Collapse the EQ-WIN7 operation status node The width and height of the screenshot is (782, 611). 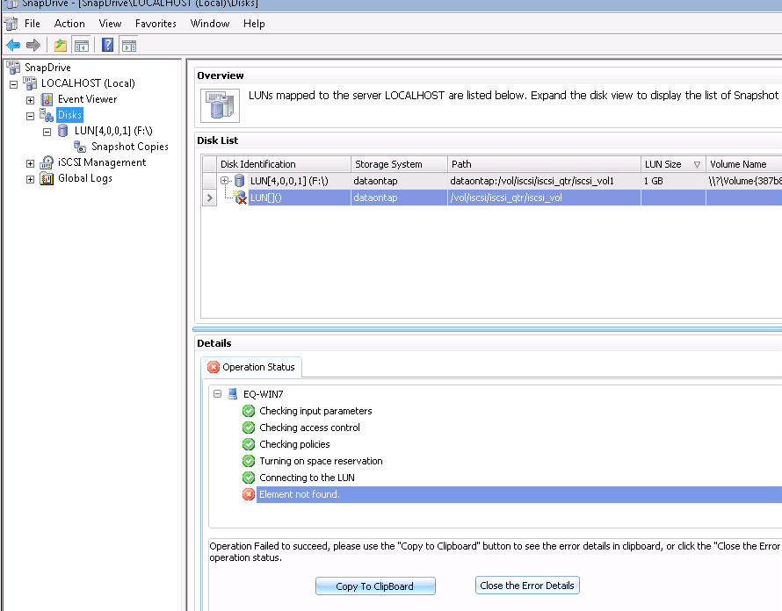(x=218, y=395)
